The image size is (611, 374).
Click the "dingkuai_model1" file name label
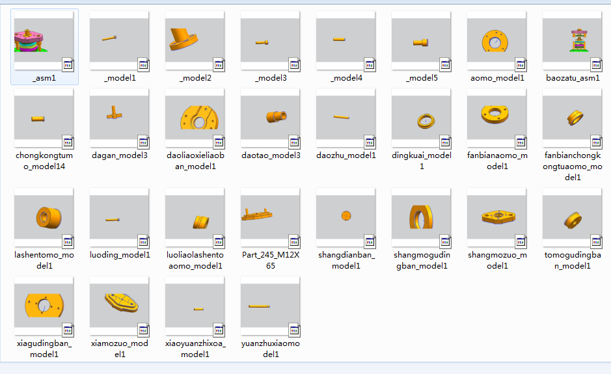(x=422, y=161)
